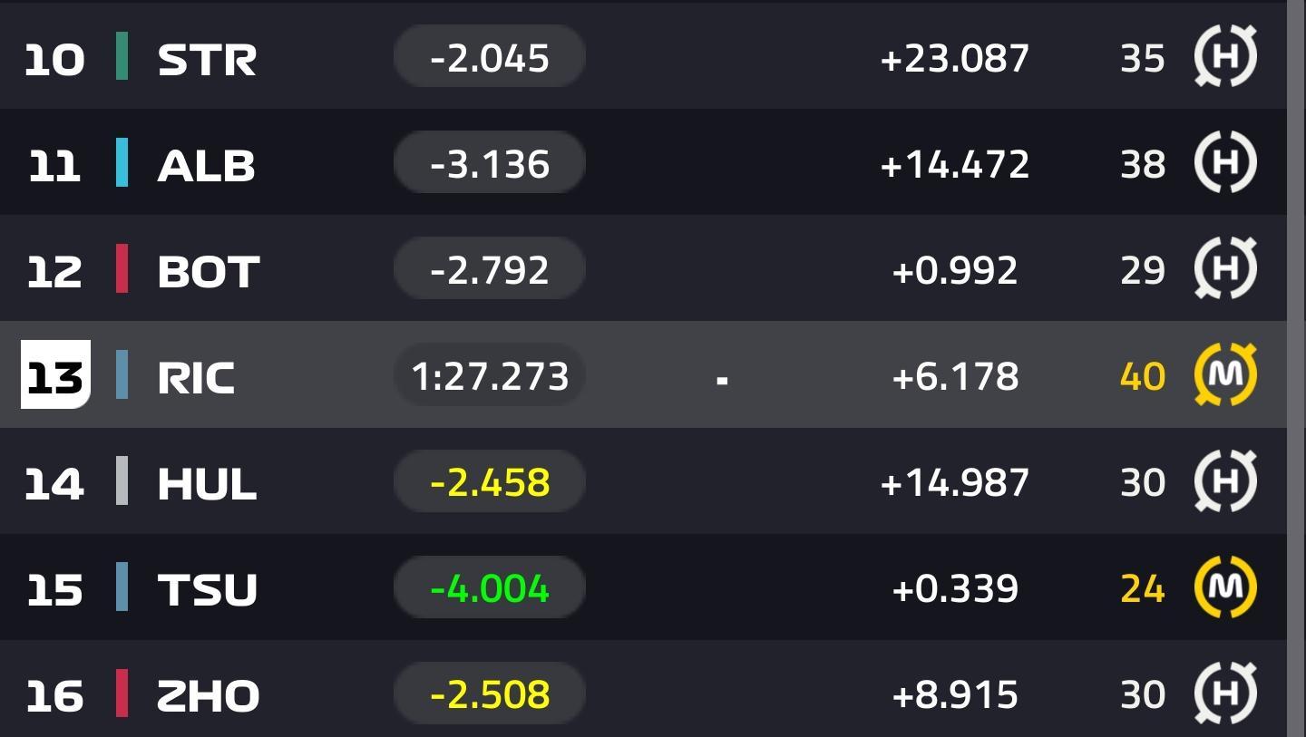1306x737 pixels.
Task: Select the BOT driver row name
Action: [209, 270]
